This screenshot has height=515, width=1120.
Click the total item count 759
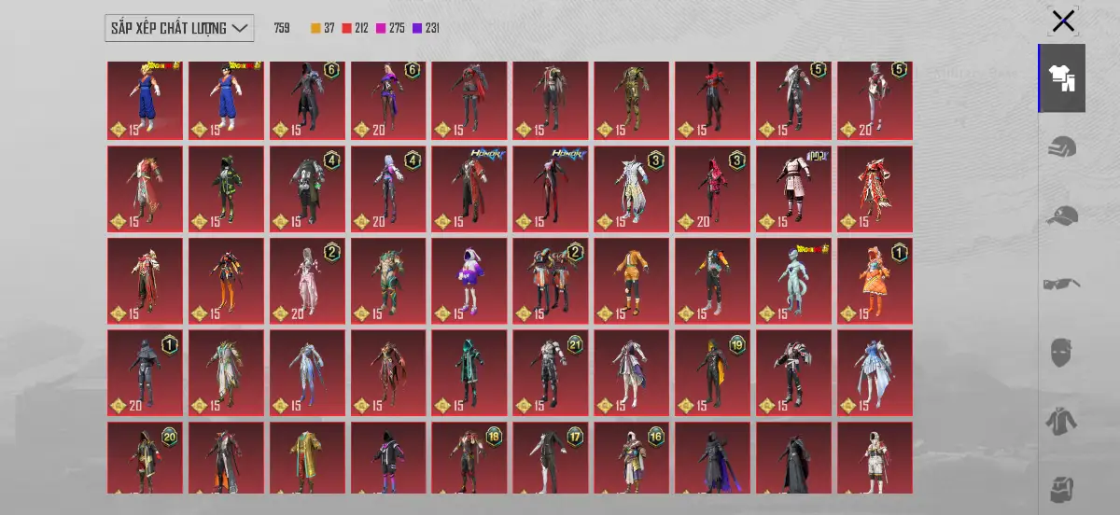tap(282, 28)
